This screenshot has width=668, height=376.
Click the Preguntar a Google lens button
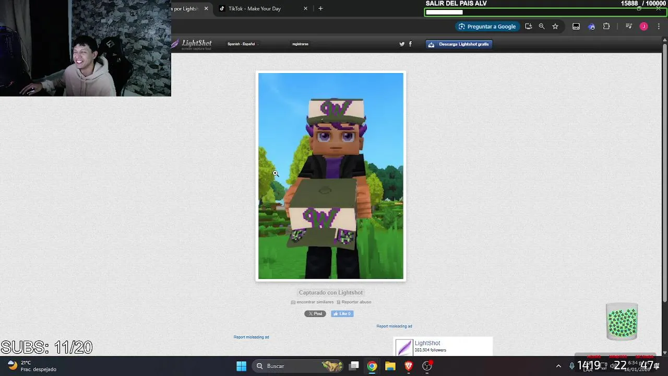click(487, 27)
